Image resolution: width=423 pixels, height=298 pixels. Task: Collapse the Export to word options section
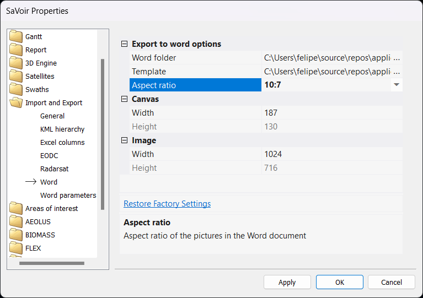pos(124,44)
